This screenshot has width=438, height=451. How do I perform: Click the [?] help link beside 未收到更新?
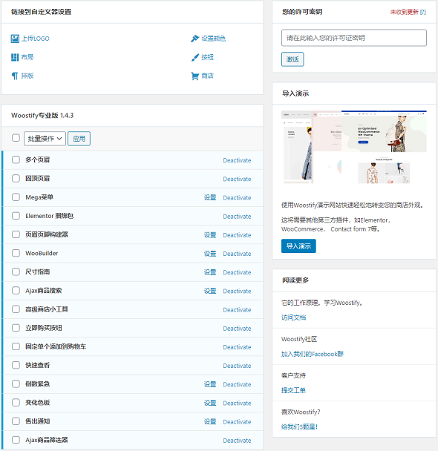coord(422,12)
